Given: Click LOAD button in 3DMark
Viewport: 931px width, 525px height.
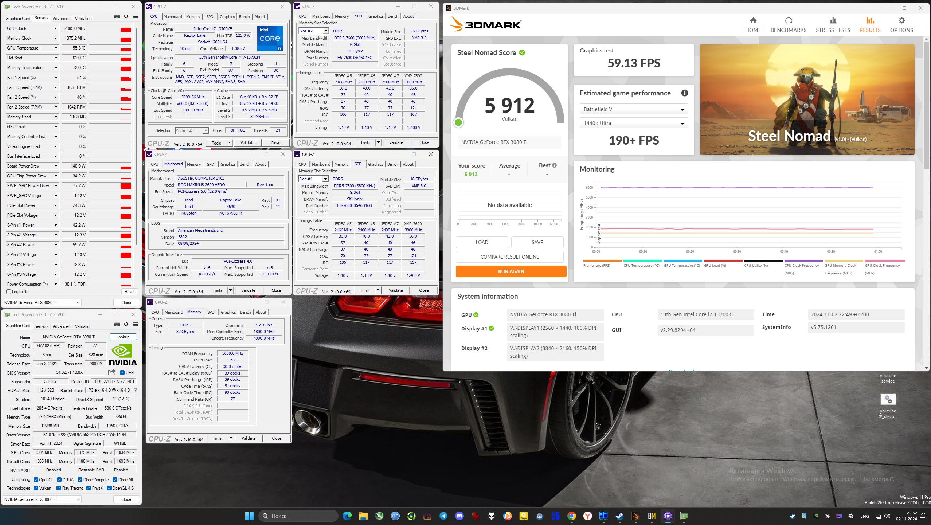Looking at the screenshot, I should point(482,242).
